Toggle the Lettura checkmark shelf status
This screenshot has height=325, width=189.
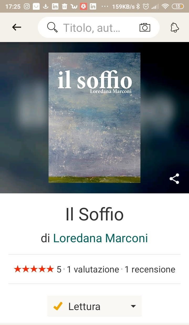tap(58, 306)
